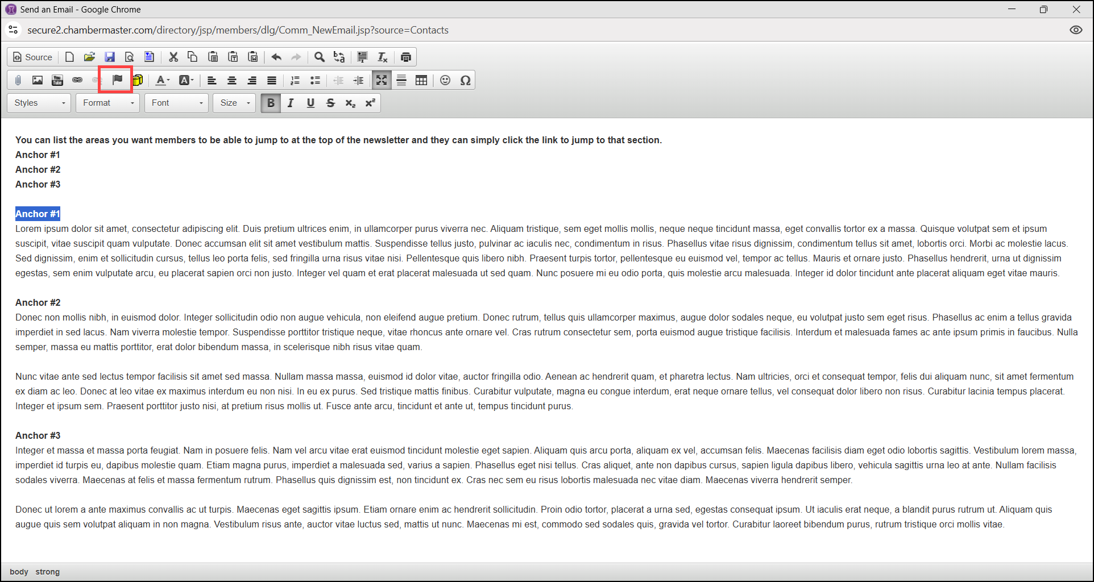Screen dimensions: 1094x582
Task: Open the Styles dropdown
Action: (x=39, y=103)
